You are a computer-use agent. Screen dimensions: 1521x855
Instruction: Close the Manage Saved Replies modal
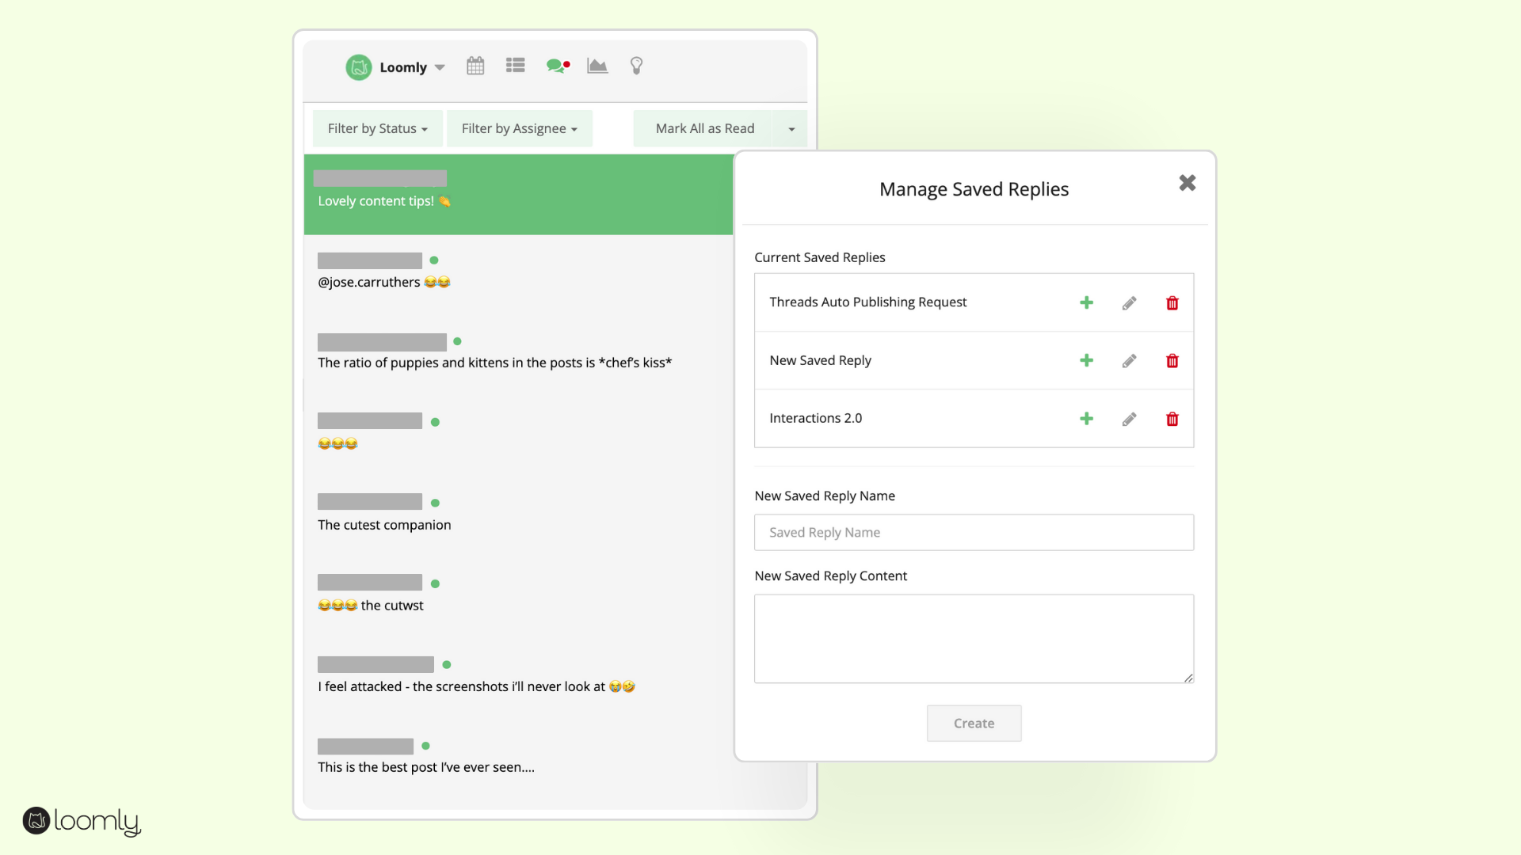1187,183
